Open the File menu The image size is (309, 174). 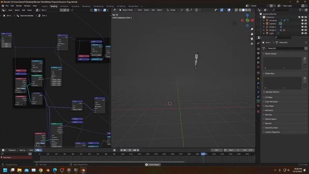(x=7, y=6)
